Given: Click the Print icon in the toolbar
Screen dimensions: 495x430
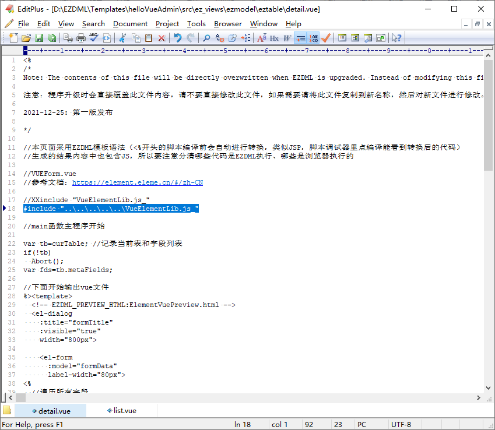Looking at the screenshot, I should coord(81,38).
